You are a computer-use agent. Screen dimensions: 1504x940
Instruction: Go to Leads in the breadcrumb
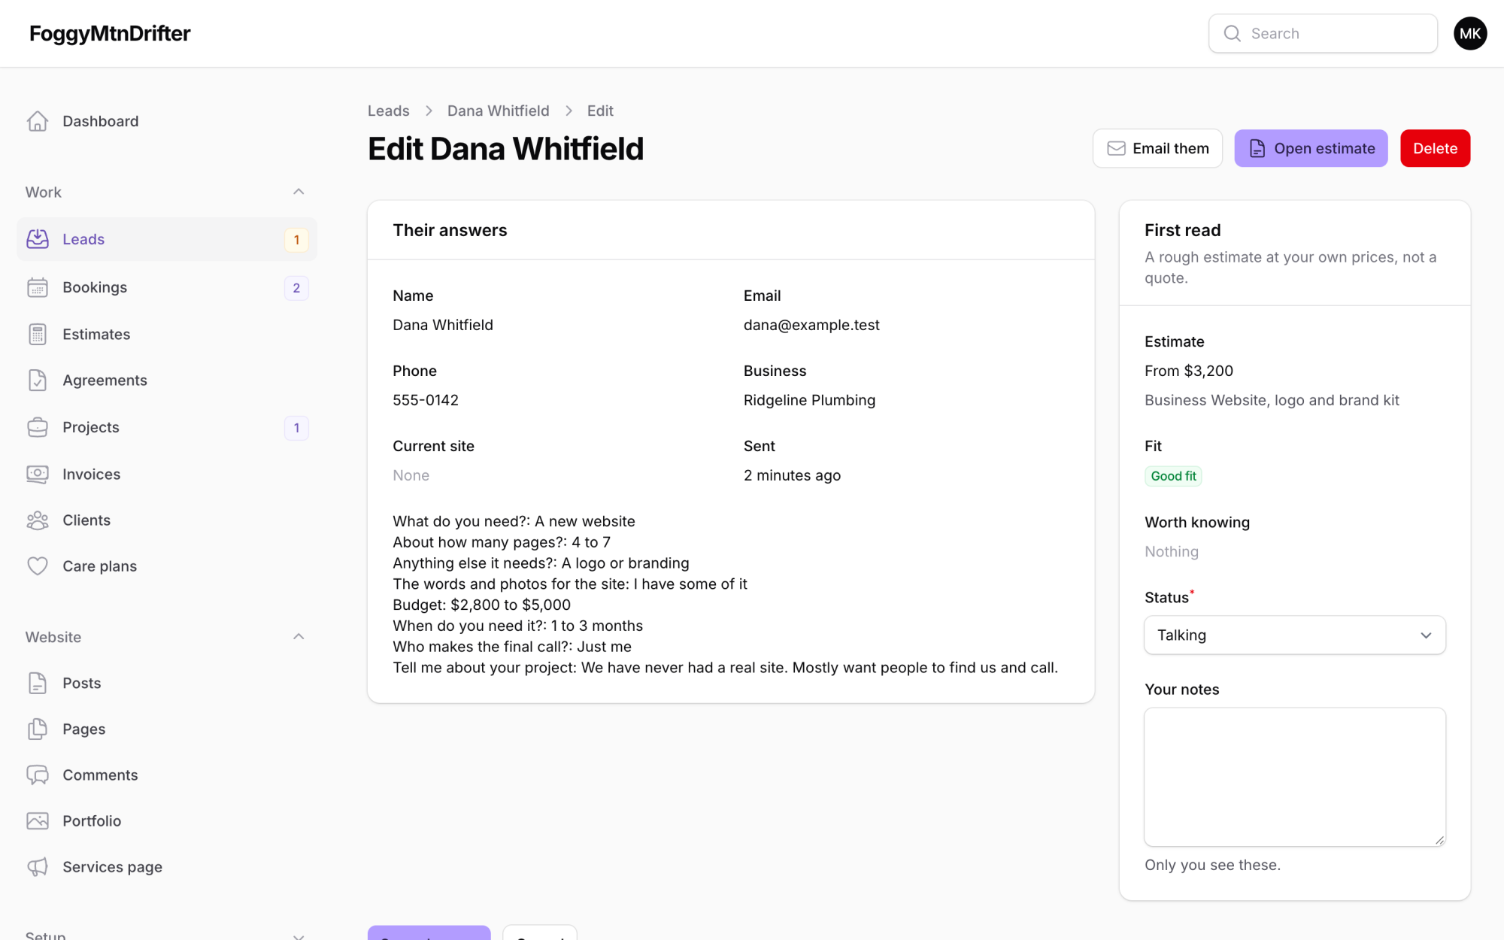pos(389,111)
